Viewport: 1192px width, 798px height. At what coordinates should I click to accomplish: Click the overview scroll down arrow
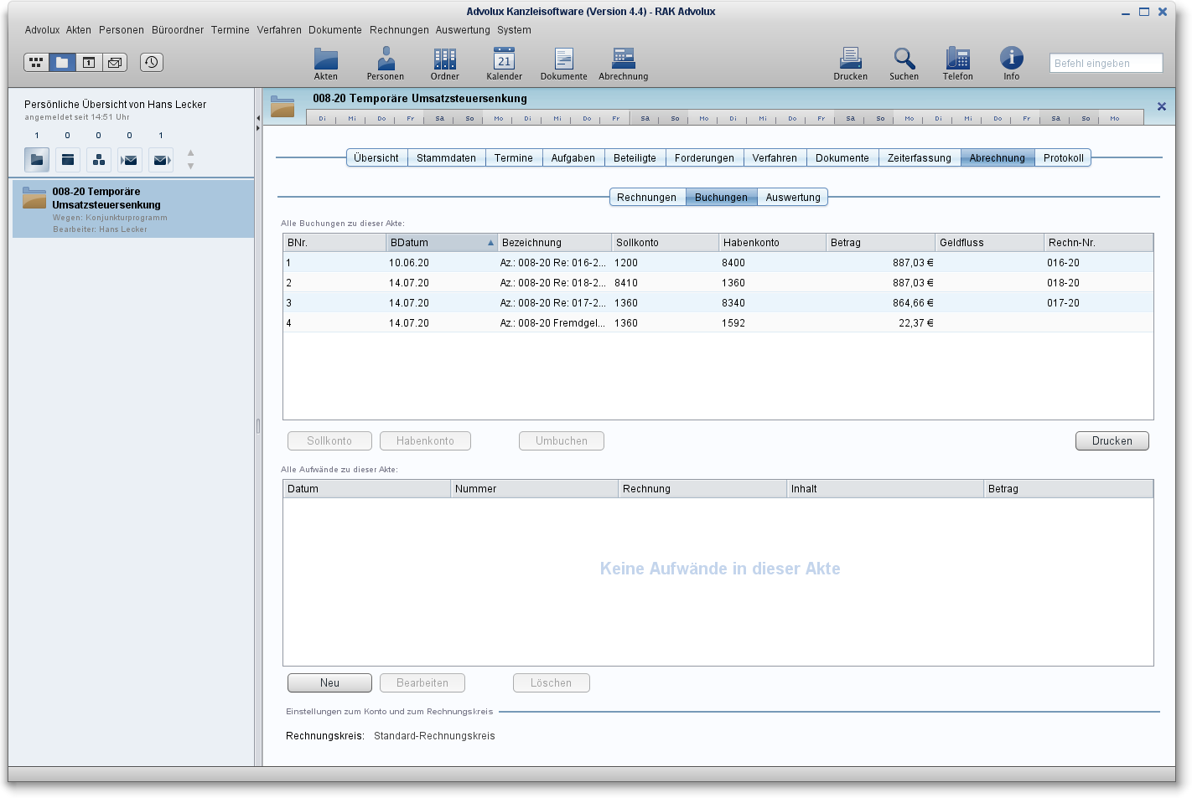coord(190,166)
